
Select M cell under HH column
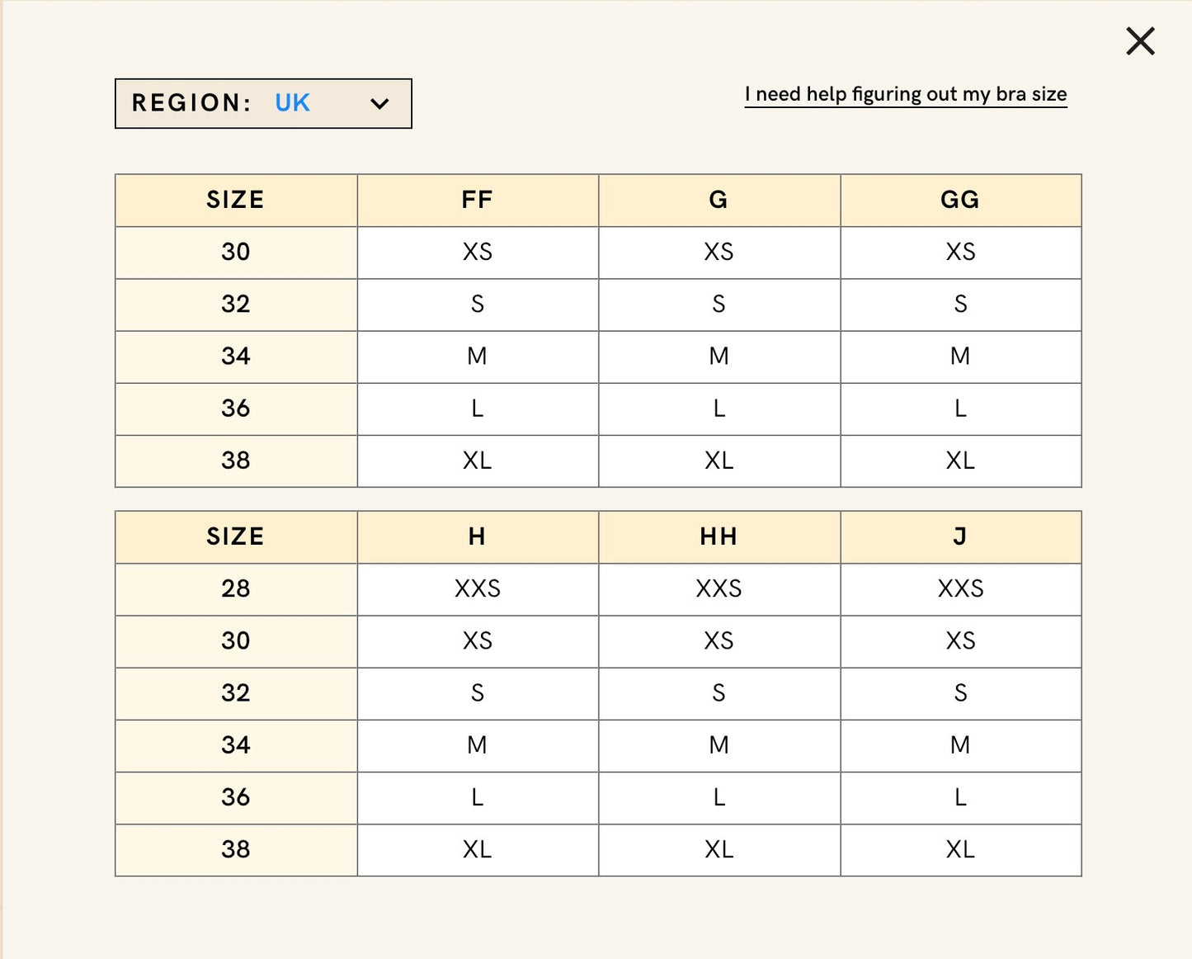click(719, 745)
